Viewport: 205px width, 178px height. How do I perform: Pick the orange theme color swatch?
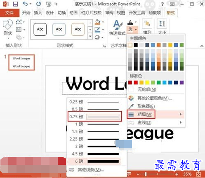pos(159,45)
